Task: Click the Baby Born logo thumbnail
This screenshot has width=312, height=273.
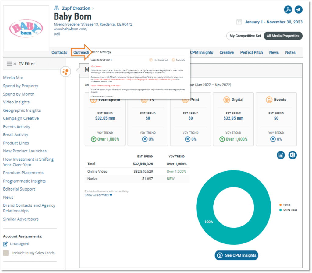Action: [x=26, y=28]
